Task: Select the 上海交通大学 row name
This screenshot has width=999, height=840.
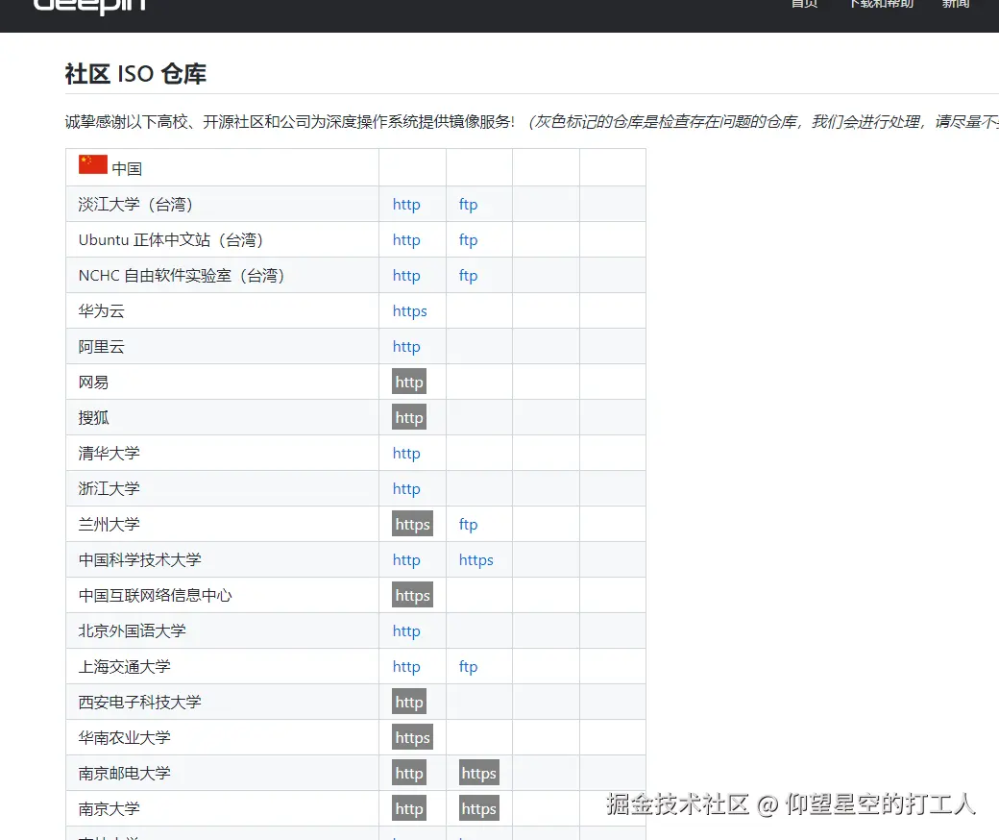Action: pyautogui.click(x=124, y=667)
